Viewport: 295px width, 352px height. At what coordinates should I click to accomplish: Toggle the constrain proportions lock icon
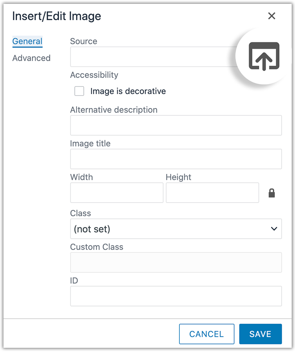[272, 193]
